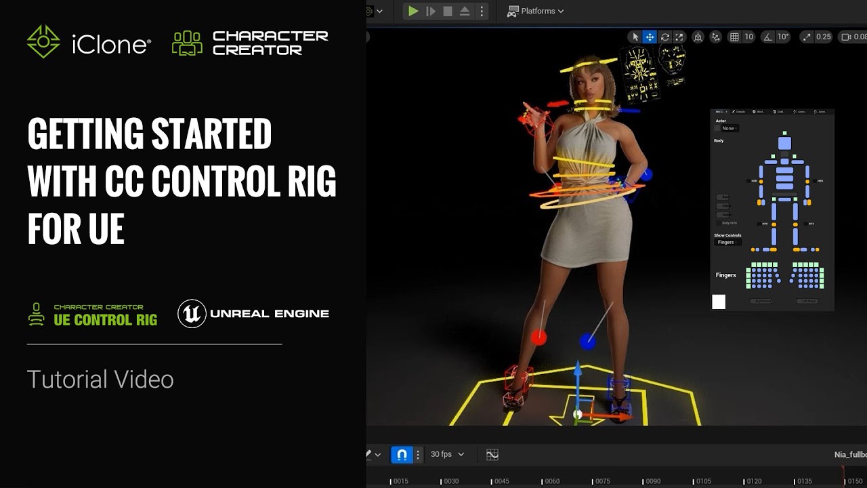Click the iClone logo
Screen dimensions: 867x488
click(x=89, y=42)
